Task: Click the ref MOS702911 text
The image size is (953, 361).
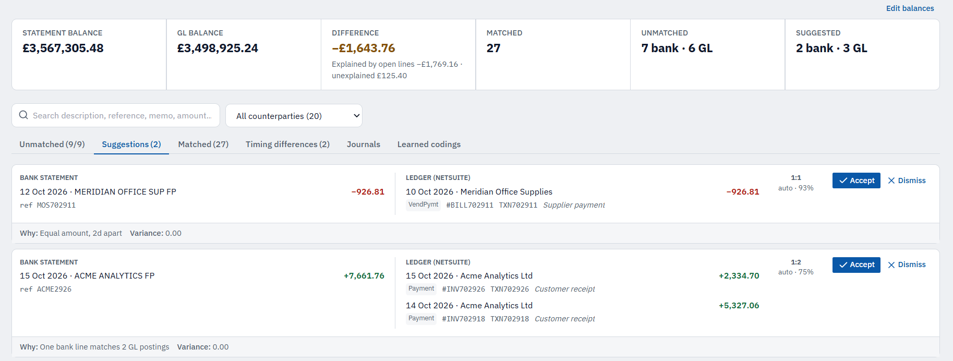Action: [x=47, y=206]
